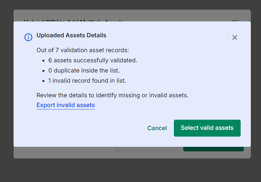
Task: Click the partially hidden outlined button behind dialog
Action: click(x=146, y=149)
